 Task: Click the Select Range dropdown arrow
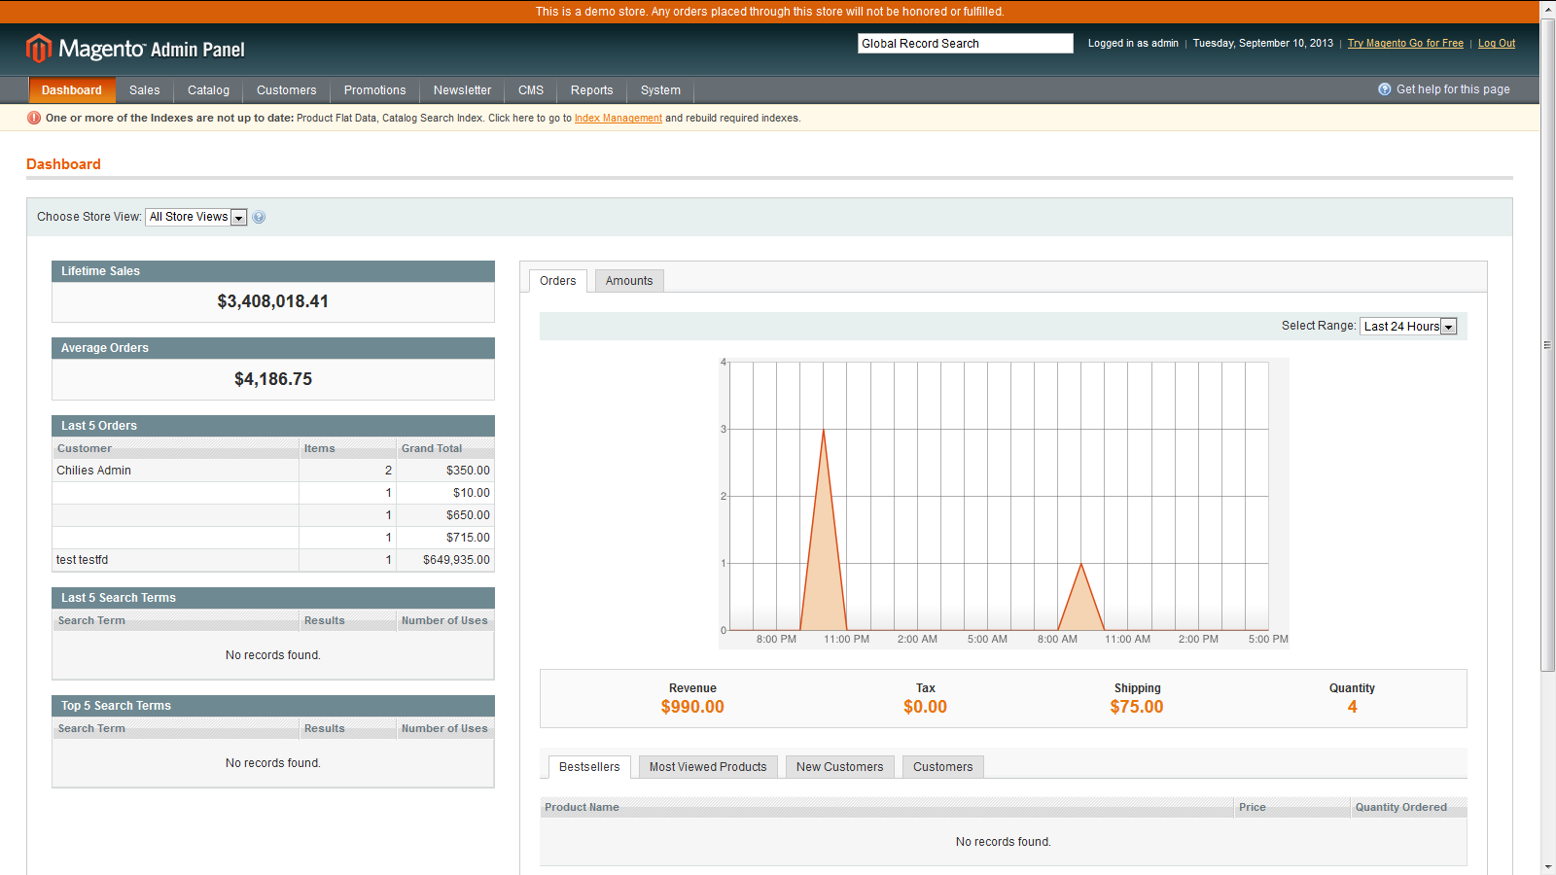tap(1448, 326)
